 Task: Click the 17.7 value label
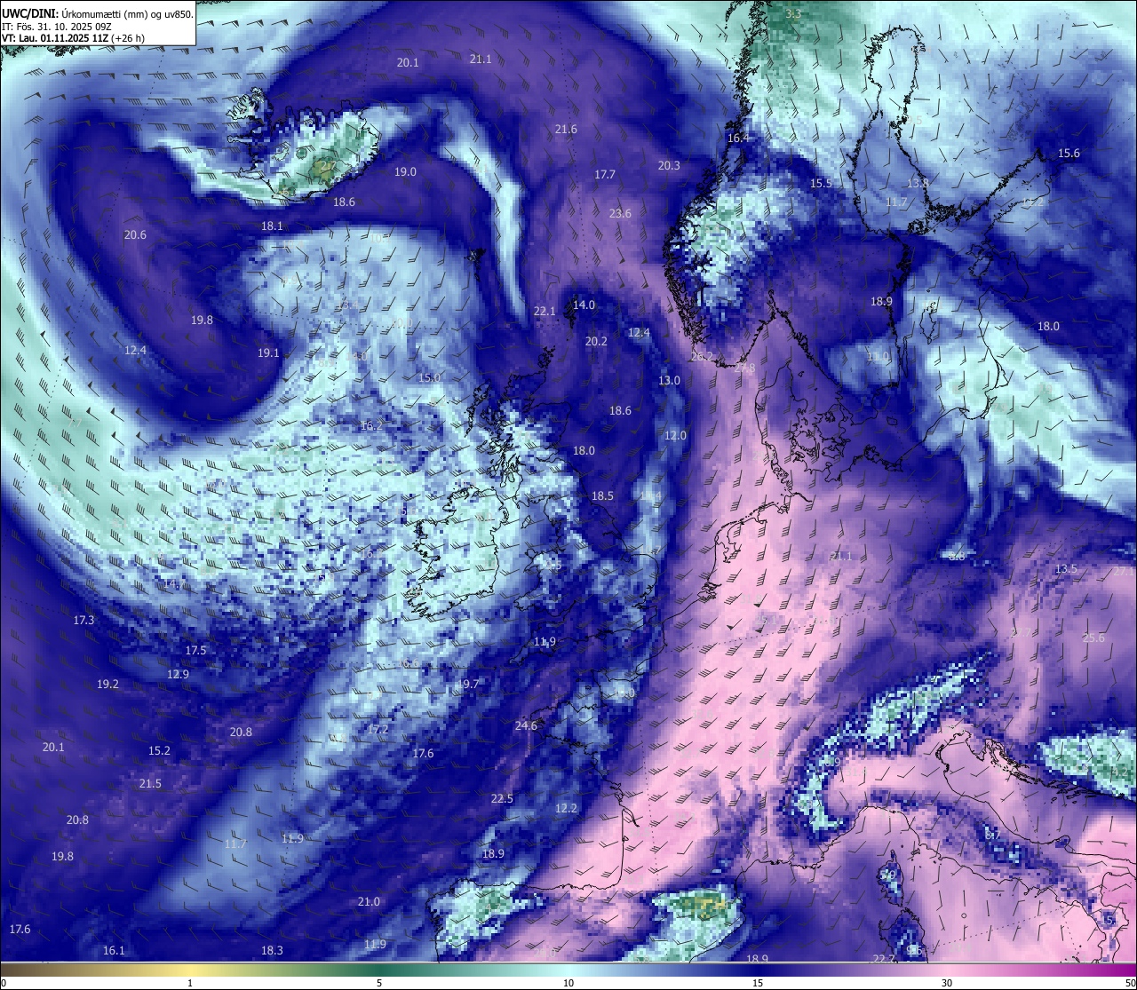click(x=605, y=175)
